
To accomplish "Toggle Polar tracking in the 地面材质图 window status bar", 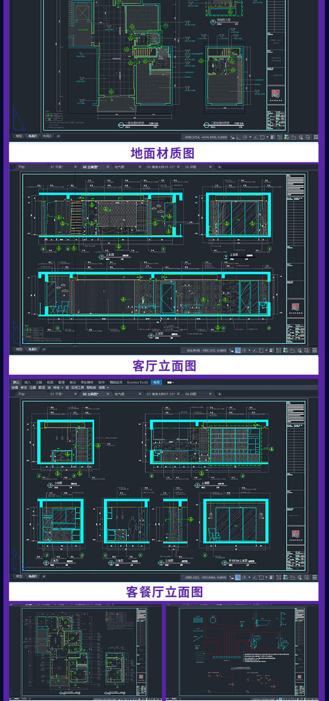I will point(245,137).
